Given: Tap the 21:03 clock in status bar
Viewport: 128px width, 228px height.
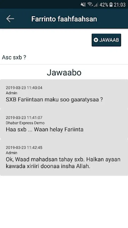Looking at the screenshot, I should click(120, 5).
